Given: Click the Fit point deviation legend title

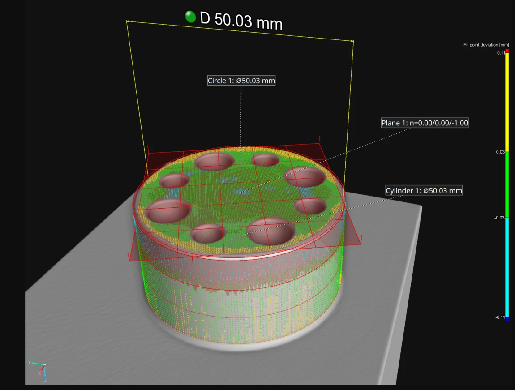Looking at the screenshot, I should (x=486, y=45).
